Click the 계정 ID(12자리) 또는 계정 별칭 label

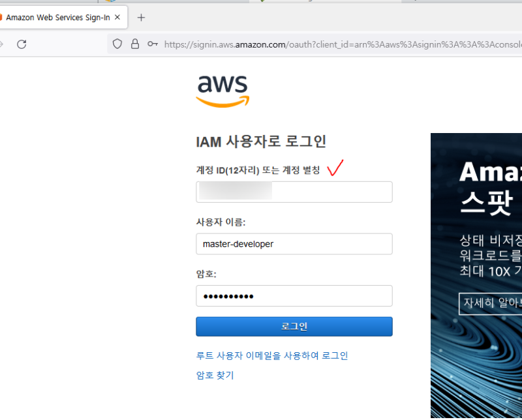258,170
